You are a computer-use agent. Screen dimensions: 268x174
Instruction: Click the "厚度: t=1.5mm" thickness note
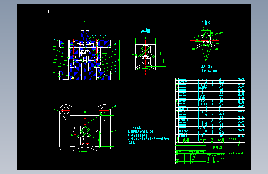(209, 71)
